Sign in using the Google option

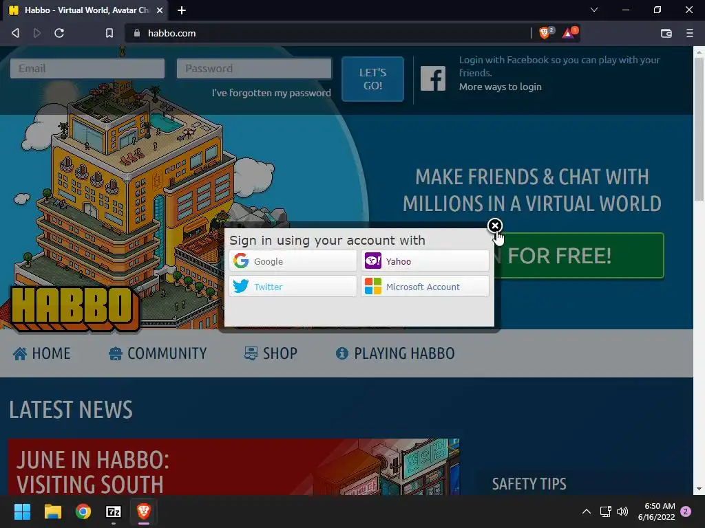[293, 261]
